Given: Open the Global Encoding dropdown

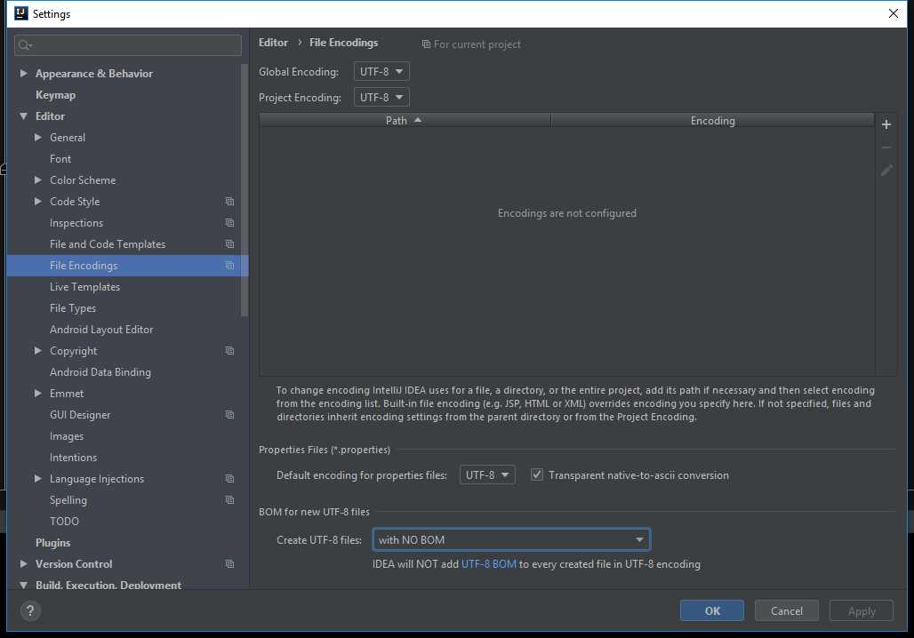Looking at the screenshot, I should (381, 71).
